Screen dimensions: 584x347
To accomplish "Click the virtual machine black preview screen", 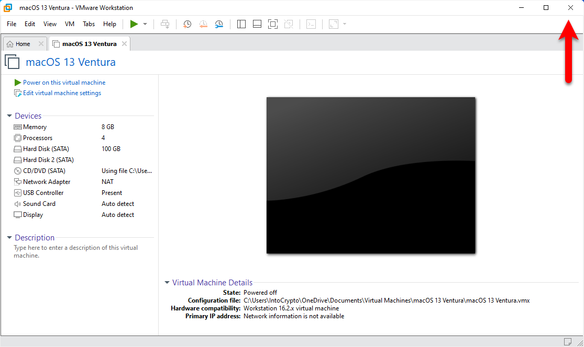I will click(x=371, y=176).
